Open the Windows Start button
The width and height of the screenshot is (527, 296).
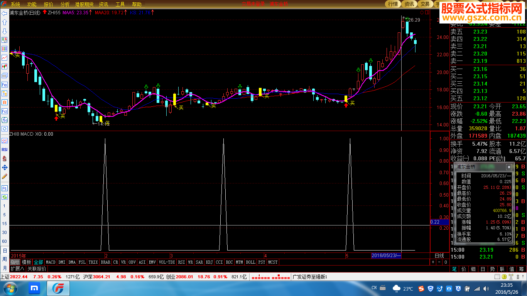pos(10,288)
